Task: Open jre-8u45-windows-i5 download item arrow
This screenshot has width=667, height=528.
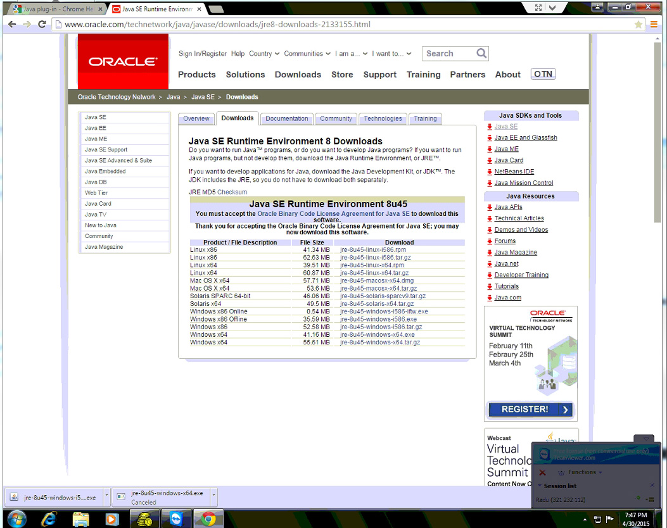Action: pos(106,496)
